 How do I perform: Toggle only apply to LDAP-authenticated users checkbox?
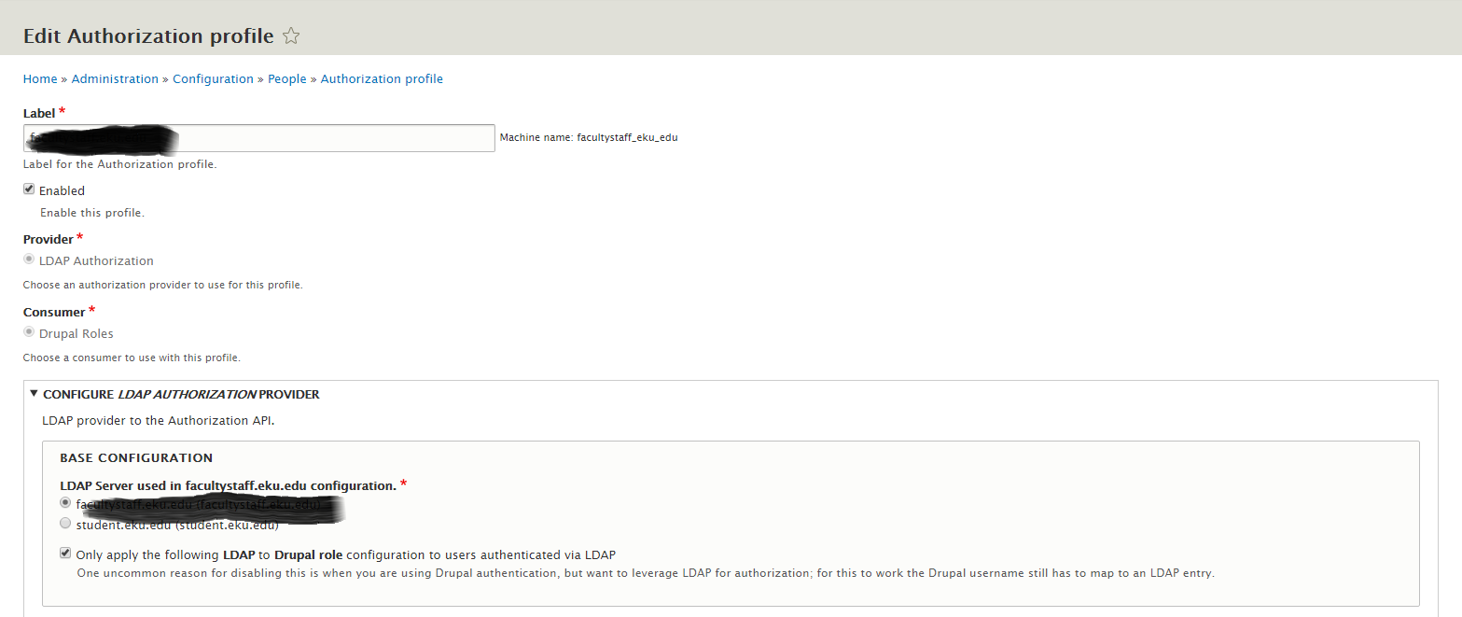65,553
